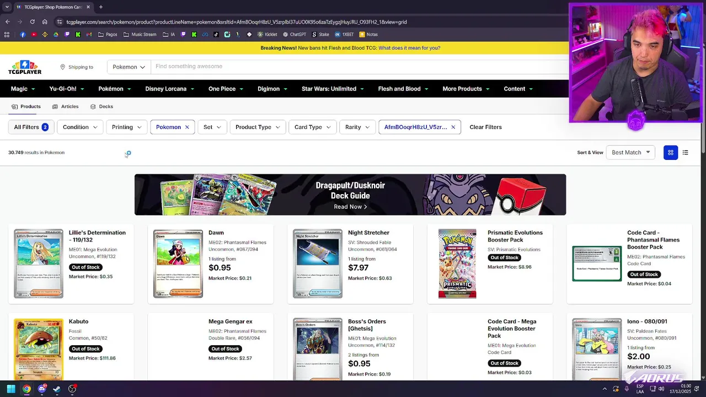Open the browser tab search dropdown
Viewport: 706px width, 397px height.
coord(7,7)
